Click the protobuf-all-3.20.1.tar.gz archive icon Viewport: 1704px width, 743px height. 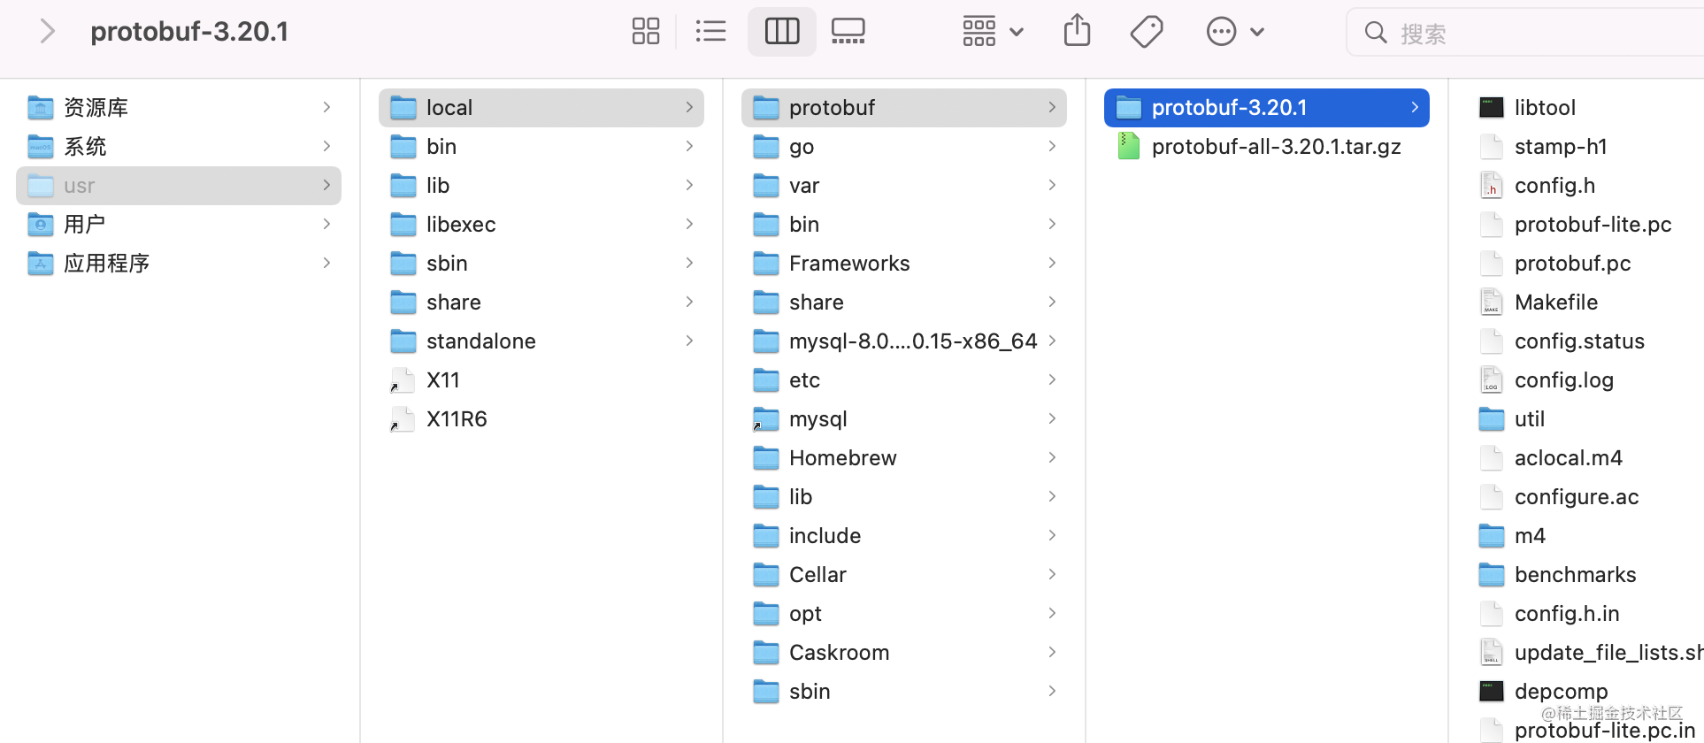(1129, 146)
